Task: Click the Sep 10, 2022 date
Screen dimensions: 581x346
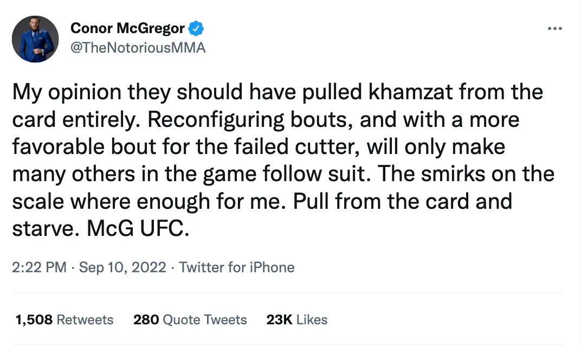Action: point(122,267)
